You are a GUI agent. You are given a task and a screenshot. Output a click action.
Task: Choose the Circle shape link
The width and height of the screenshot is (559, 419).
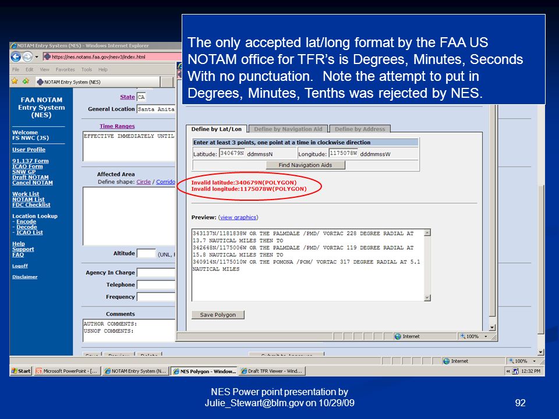pyautogui.click(x=144, y=182)
